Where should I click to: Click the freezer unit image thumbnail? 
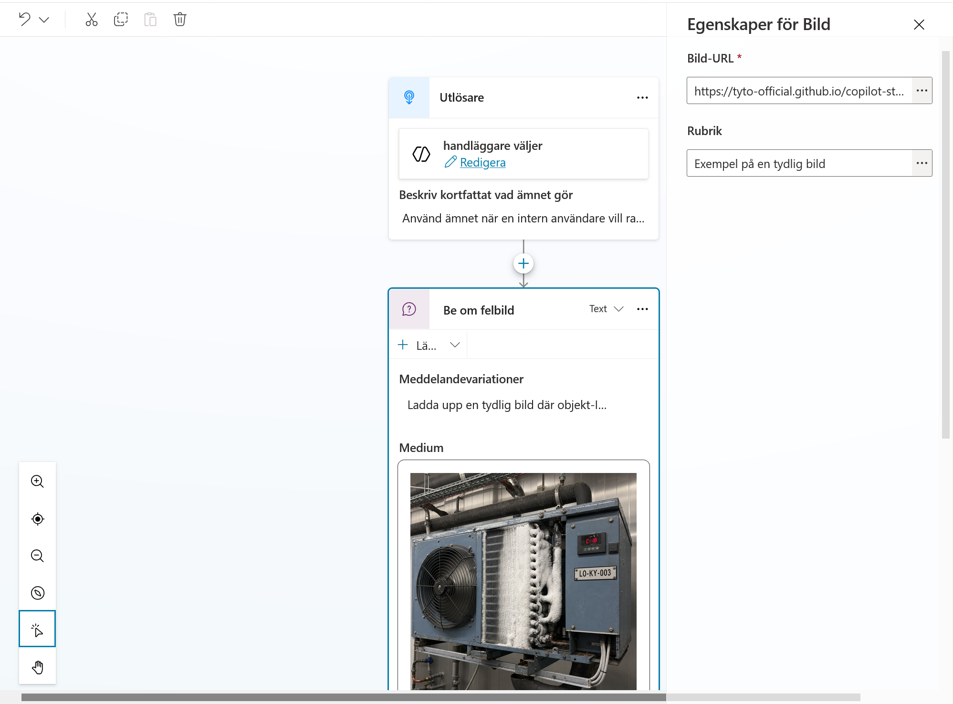tap(524, 581)
